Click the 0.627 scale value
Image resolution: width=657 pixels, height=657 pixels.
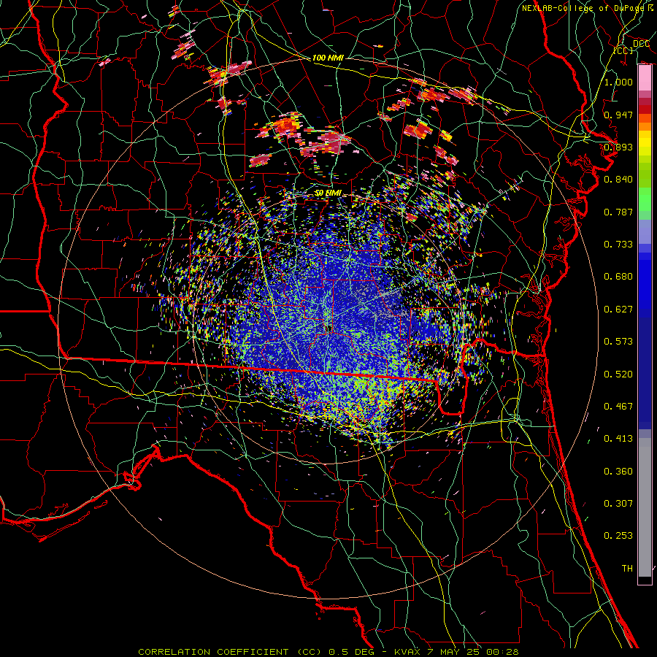(618, 310)
